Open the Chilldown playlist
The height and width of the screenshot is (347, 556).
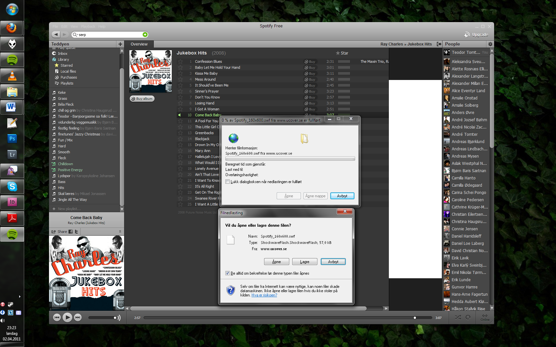(66, 164)
